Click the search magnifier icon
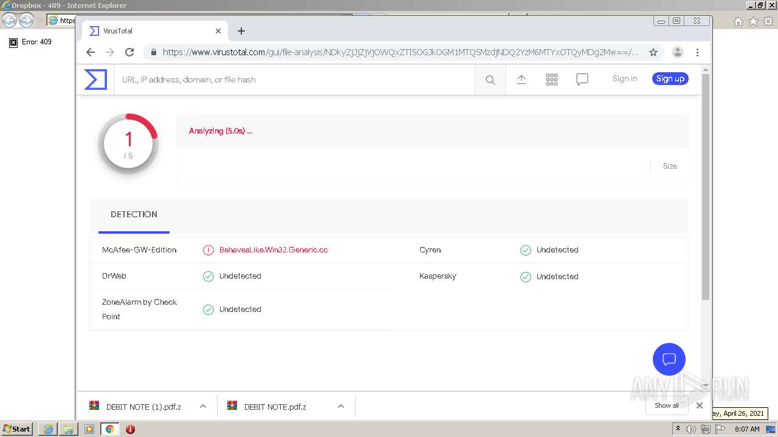 coord(490,80)
